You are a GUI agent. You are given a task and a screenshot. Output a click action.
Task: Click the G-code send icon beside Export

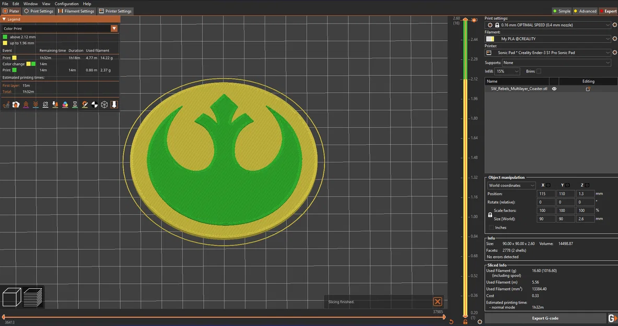pyautogui.click(x=612, y=318)
